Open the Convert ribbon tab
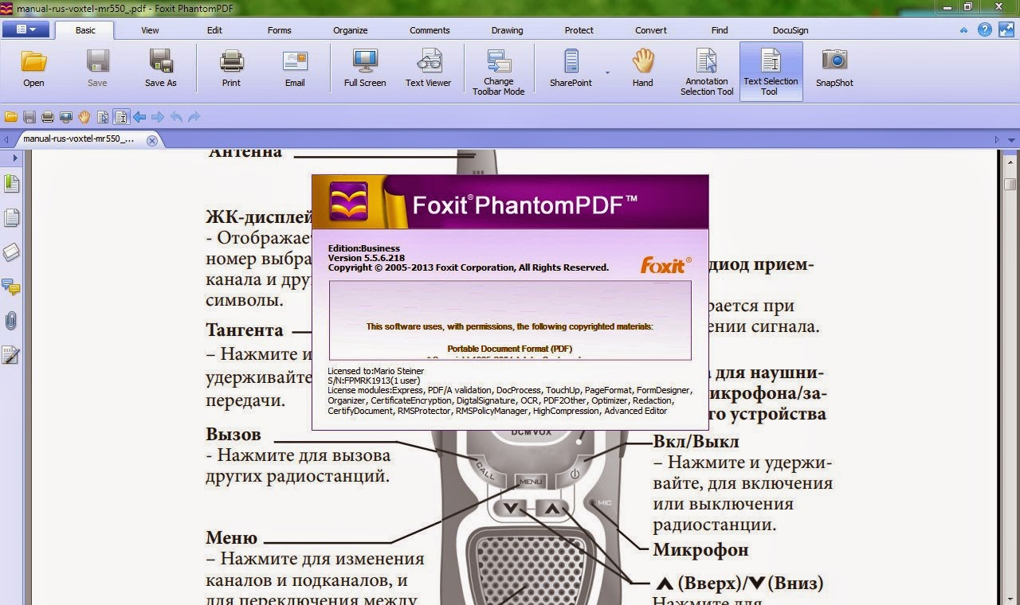Screen dimensions: 1020x605 (651, 30)
